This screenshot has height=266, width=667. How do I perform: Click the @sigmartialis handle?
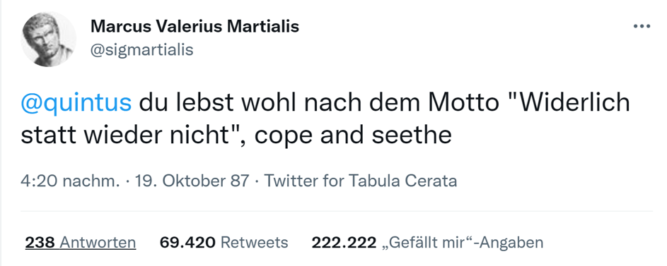click(141, 49)
